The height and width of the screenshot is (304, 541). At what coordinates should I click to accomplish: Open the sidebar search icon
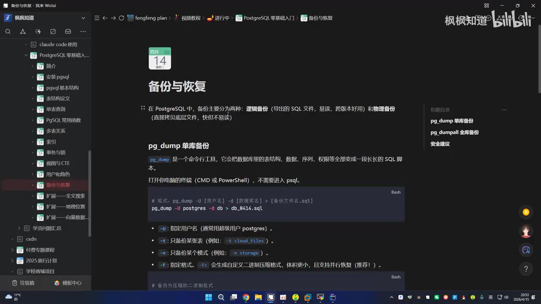pyautogui.click(x=8, y=31)
